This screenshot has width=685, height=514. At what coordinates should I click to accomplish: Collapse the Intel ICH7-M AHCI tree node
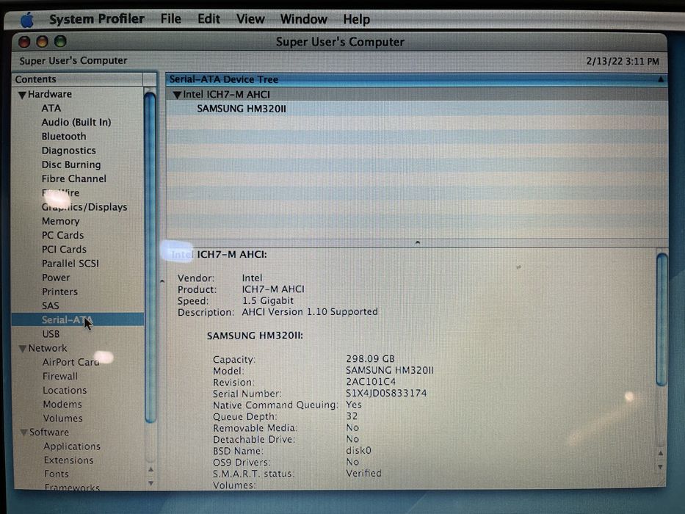click(177, 95)
